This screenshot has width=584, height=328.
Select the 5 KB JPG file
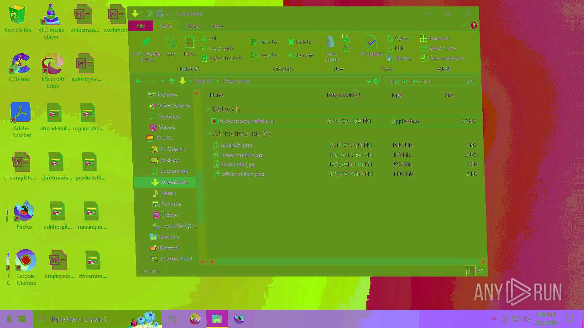(345, 164)
